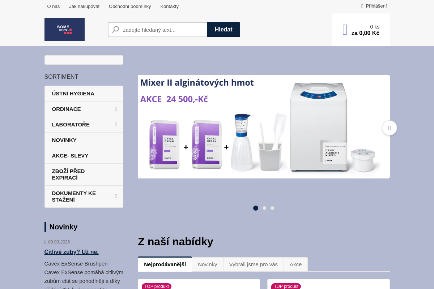Click the Hledat search button

click(x=224, y=30)
